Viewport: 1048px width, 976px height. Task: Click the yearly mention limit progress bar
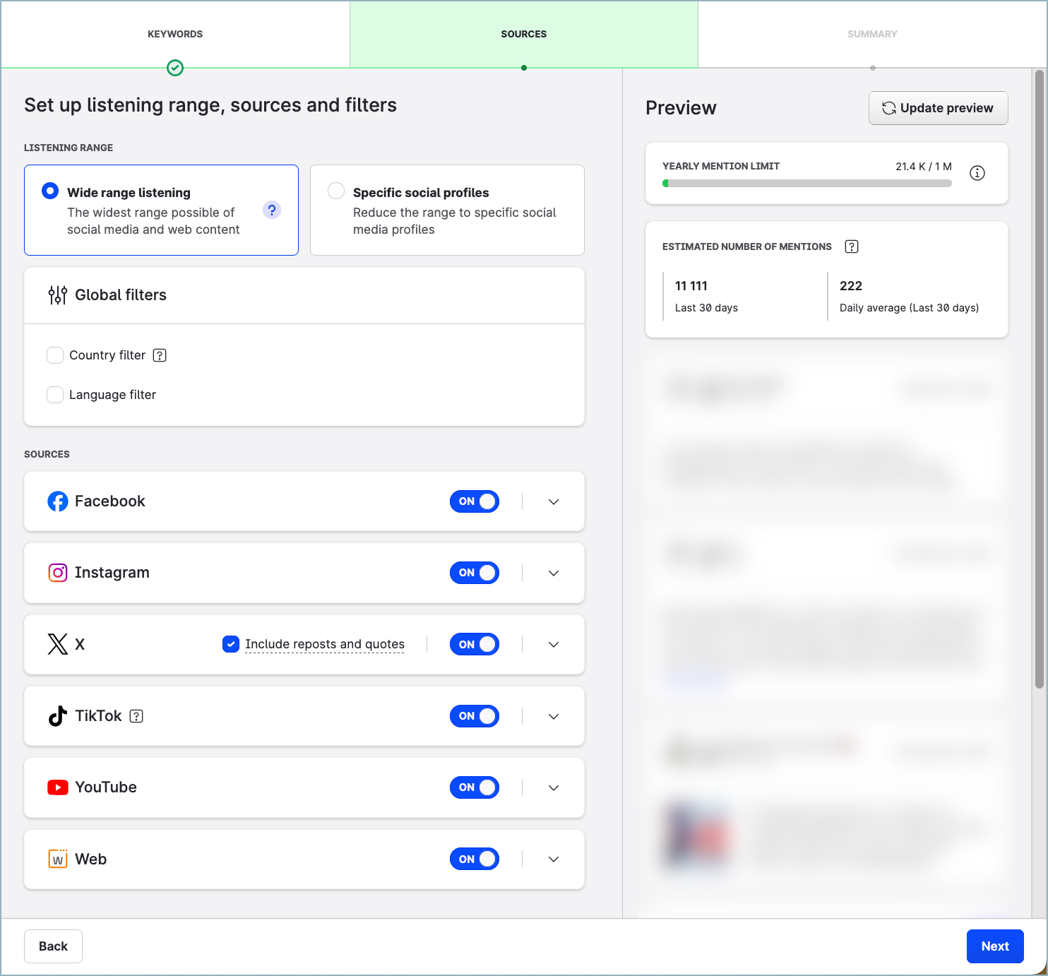click(x=806, y=184)
